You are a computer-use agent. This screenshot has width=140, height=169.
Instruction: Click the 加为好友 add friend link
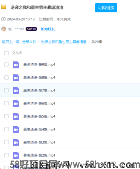tap(48, 29)
